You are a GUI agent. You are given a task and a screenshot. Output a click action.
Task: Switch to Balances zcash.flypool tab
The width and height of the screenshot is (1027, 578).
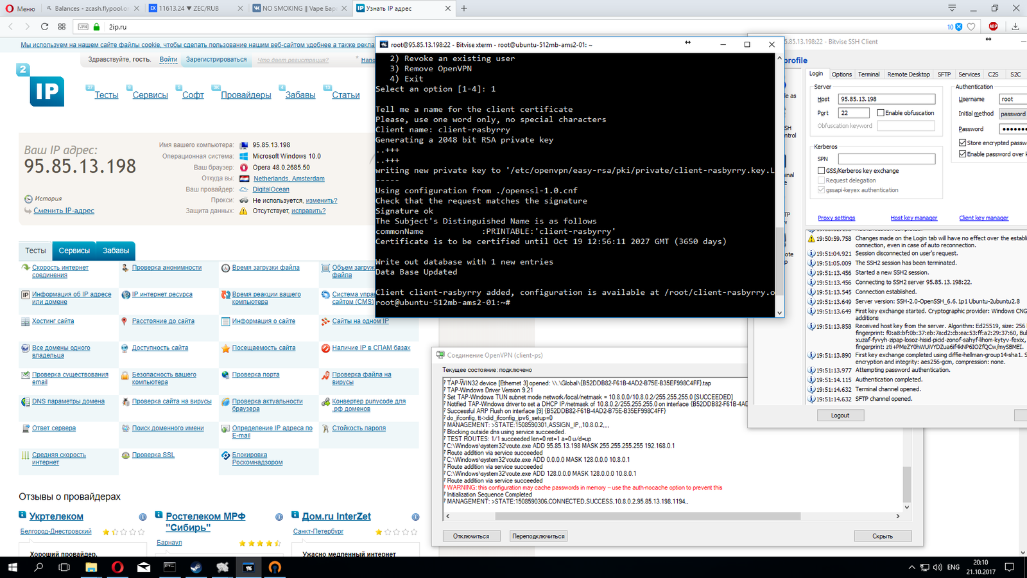(x=91, y=8)
